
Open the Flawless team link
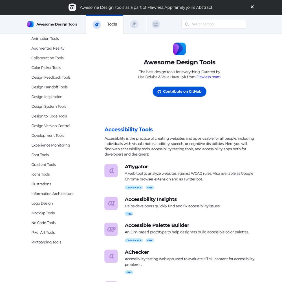(x=209, y=77)
